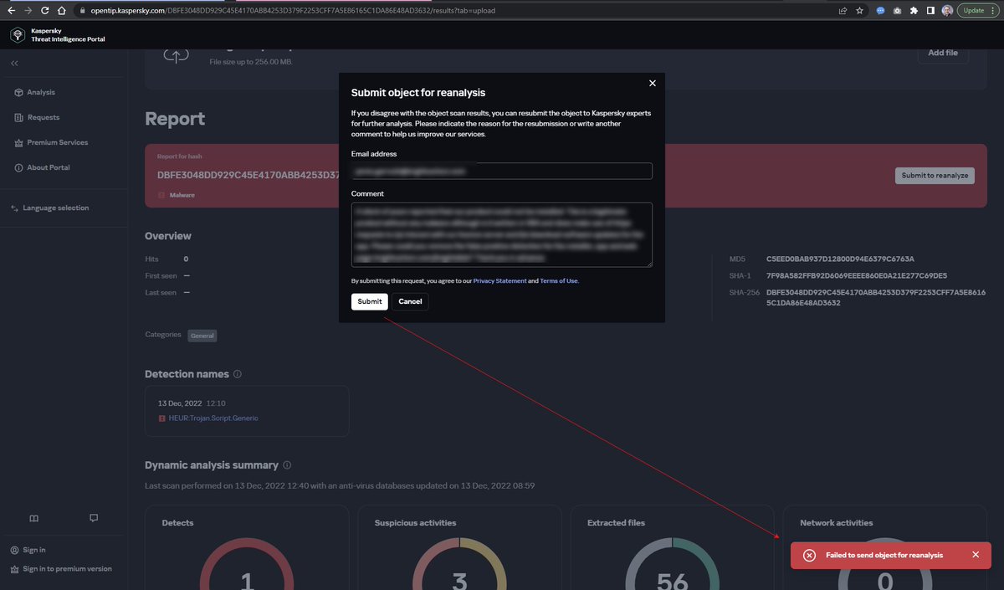Click the Malware label in report

(182, 195)
